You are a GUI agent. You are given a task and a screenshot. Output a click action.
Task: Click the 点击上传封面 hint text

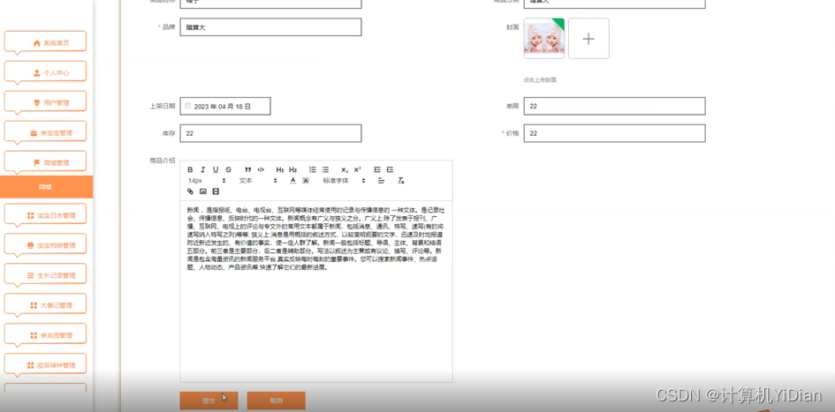[540, 79]
